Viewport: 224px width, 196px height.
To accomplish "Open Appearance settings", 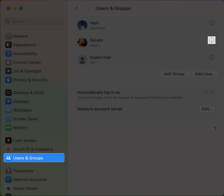I will coord(34,45).
